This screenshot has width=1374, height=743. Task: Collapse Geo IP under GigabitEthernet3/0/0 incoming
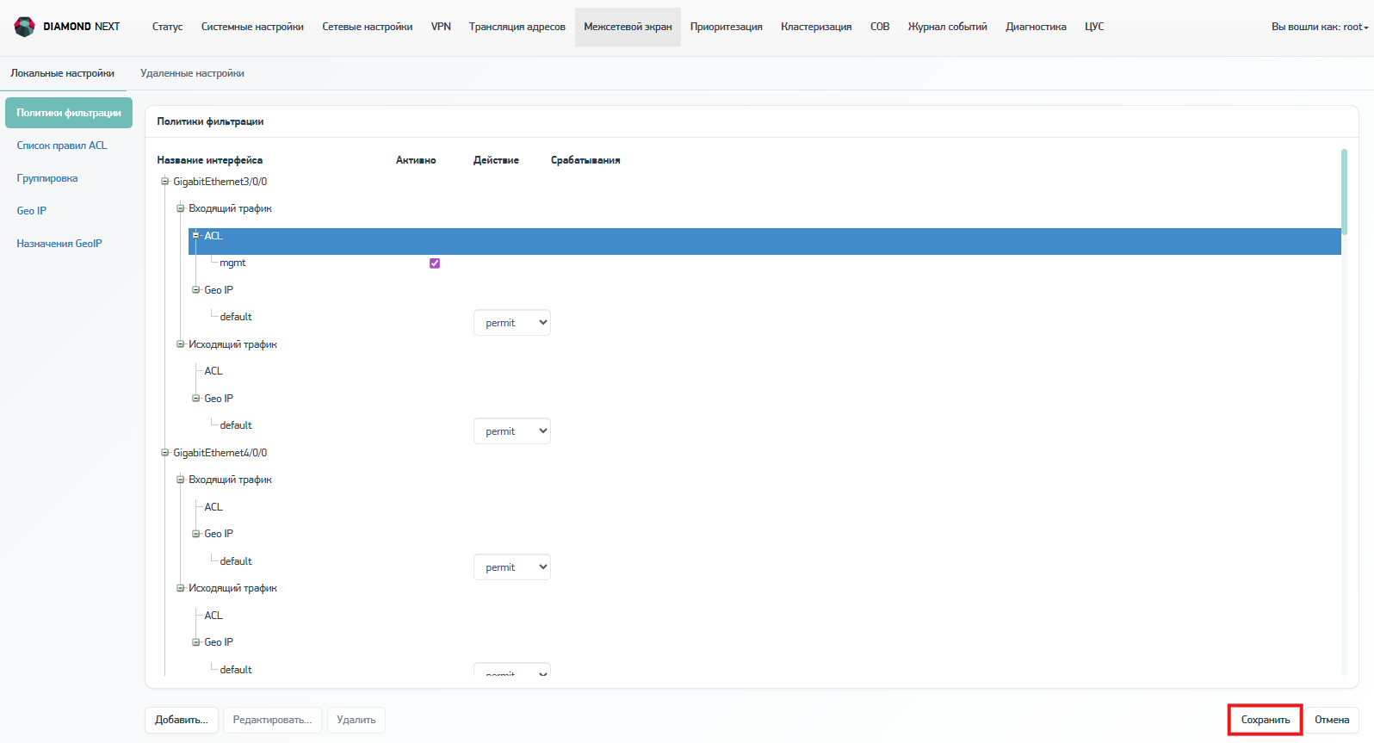coord(196,290)
